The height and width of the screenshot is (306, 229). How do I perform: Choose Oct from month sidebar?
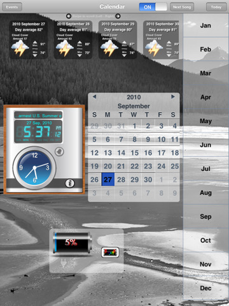click(205, 240)
